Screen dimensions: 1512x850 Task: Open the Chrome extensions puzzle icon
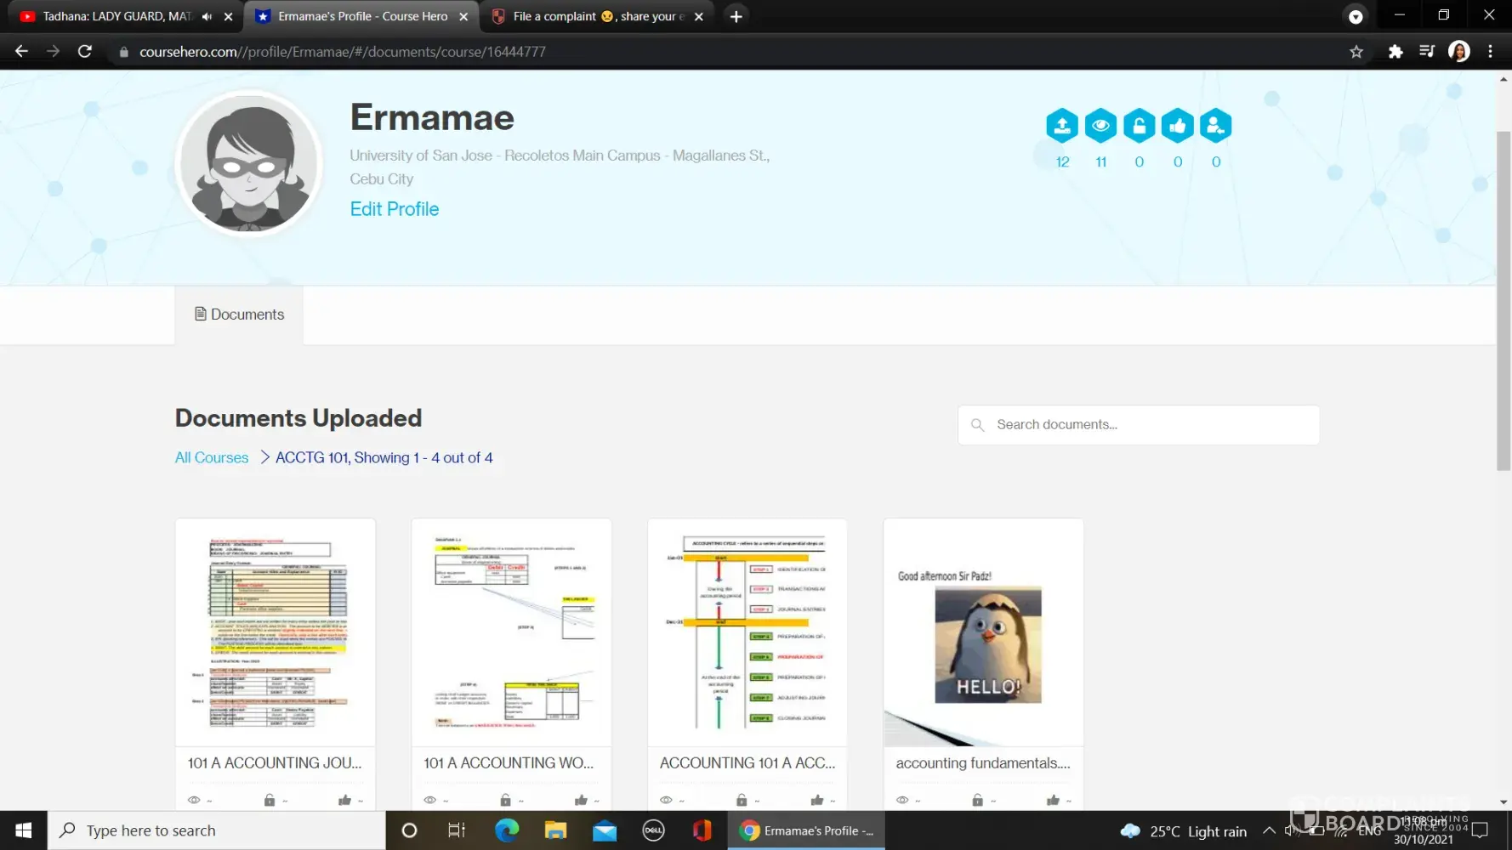[x=1395, y=52]
